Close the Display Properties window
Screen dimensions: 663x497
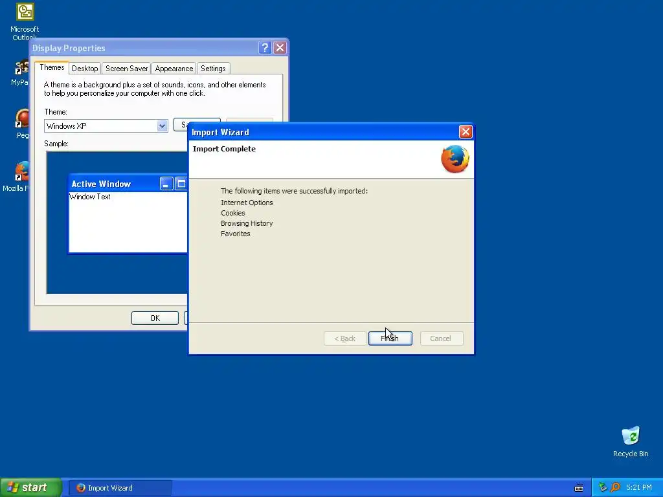tap(280, 47)
